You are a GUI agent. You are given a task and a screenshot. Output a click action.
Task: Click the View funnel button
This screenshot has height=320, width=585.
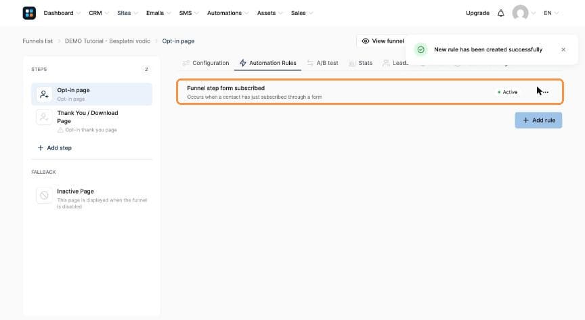tap(383, 41)
